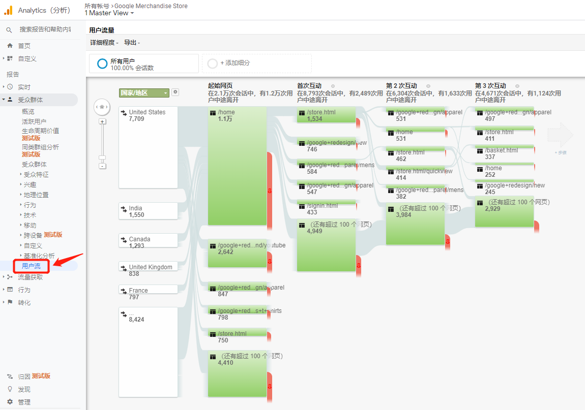This screenshot has width=585, height=410.
Task: Open the 1 Master View dropdown
Action: 109,13
